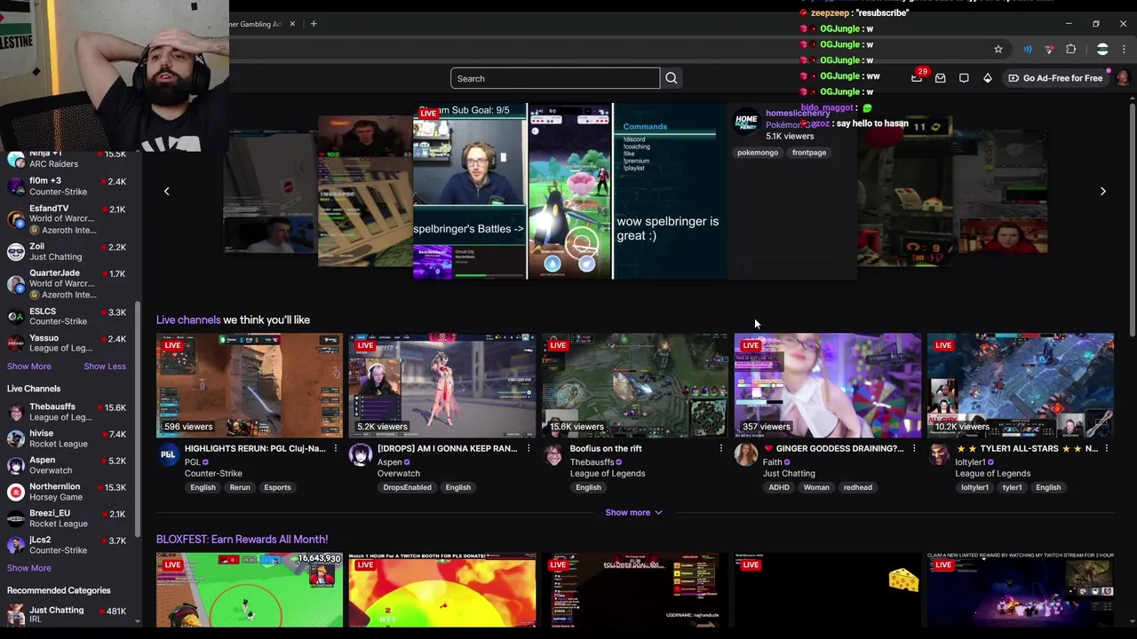Image resolution: width=1137 pixels, height=639 pixels.
Task: Go to next carousel stream arrow
Action: tap(1103, 191)
